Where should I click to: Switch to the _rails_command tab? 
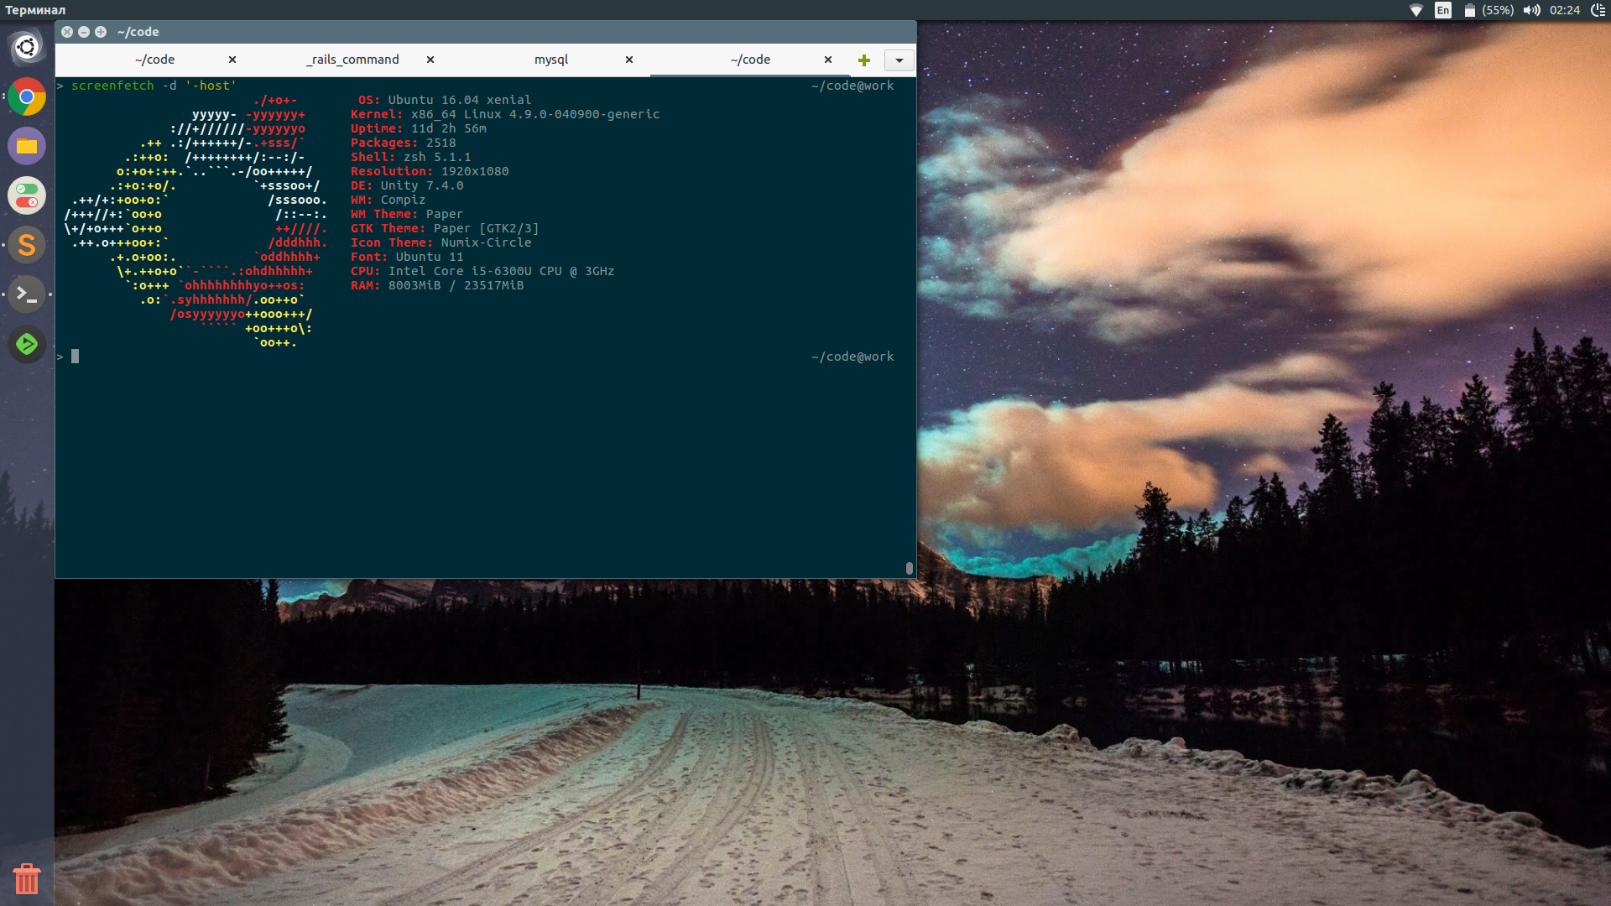(x=352, y=60)
